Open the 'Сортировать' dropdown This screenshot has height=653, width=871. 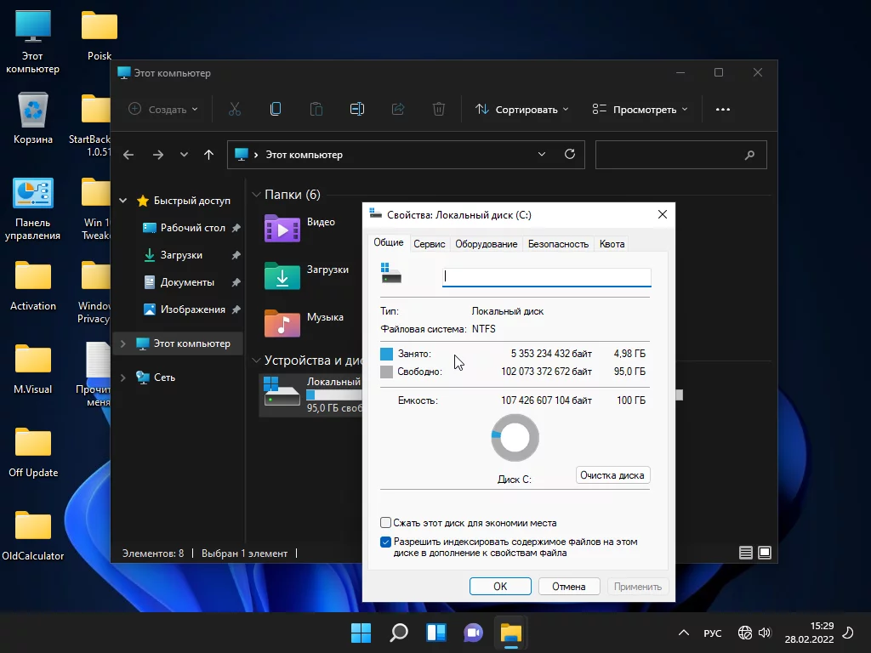[x=521, y=109]
